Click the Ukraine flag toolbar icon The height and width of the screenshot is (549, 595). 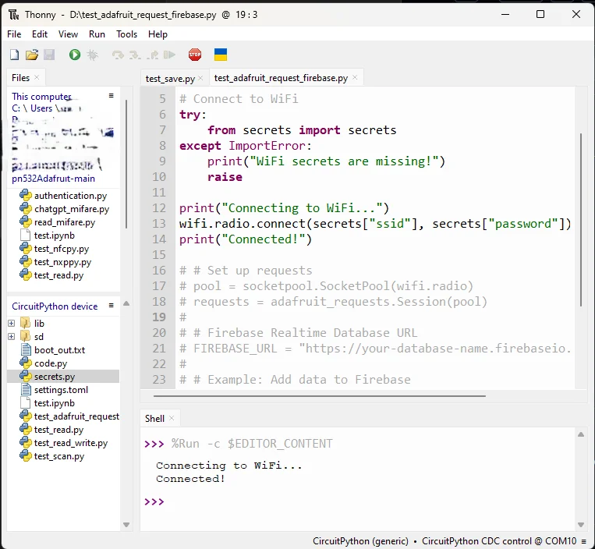(221, 55)
